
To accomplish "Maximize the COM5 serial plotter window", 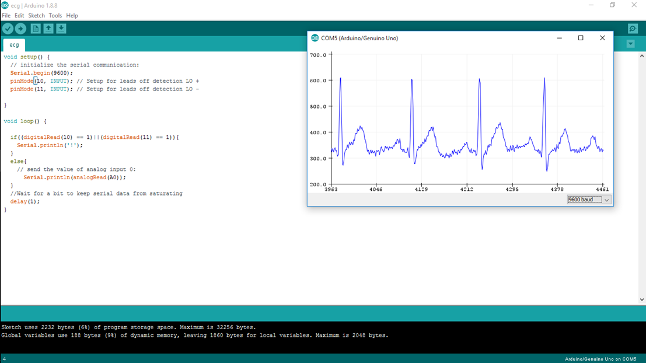I will (x=581, y=38).
